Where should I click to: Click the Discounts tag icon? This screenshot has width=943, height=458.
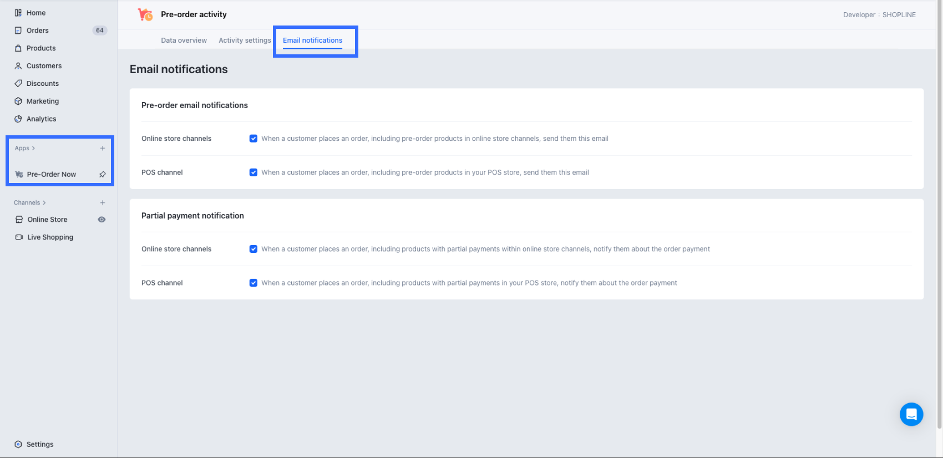[18, 84]
